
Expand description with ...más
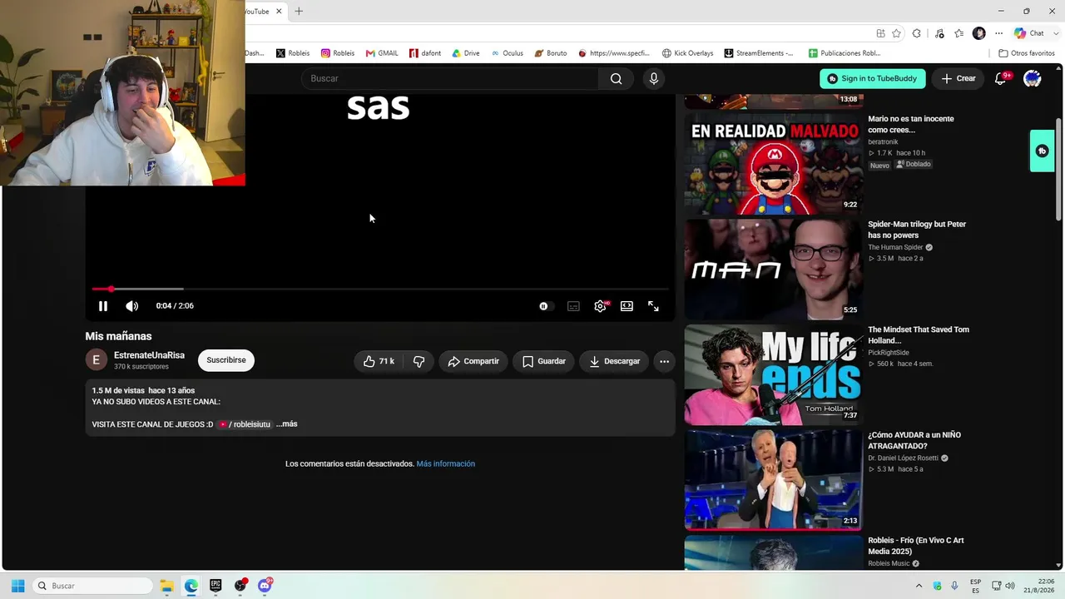[x=287, y=424]
